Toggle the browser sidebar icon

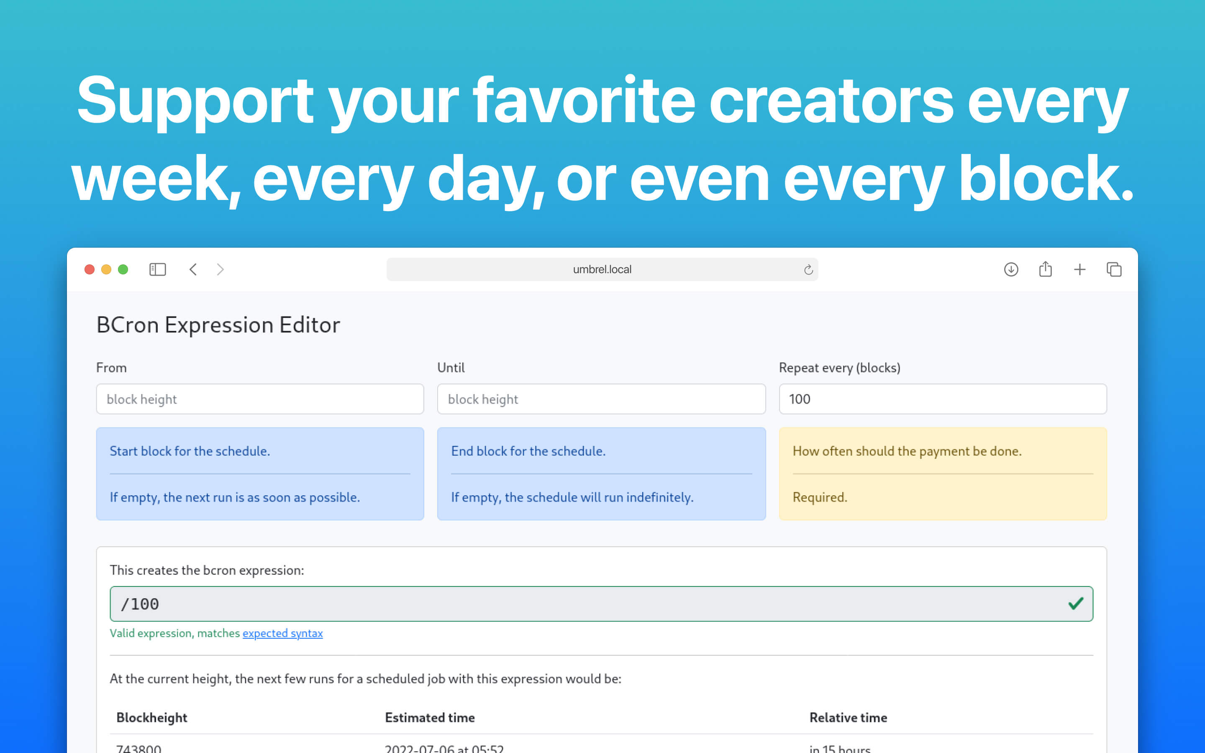point(157,269)
